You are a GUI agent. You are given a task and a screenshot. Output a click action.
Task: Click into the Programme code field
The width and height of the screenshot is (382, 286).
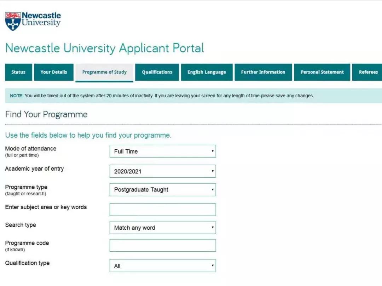pos(163,246)
